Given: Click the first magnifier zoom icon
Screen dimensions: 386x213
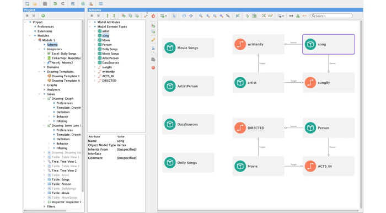Looking at the screenshot, I should pyautogui.click(x=201, y=16).
